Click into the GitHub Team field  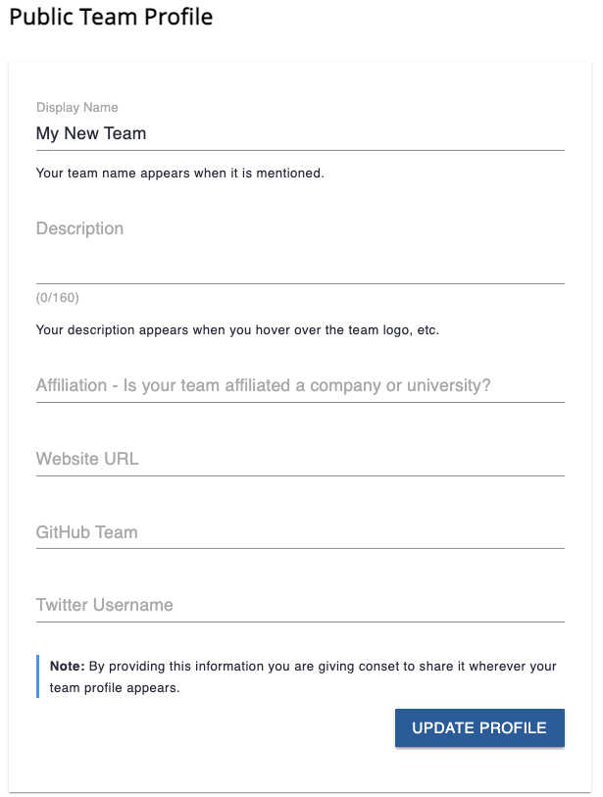[x=299, y=532]
